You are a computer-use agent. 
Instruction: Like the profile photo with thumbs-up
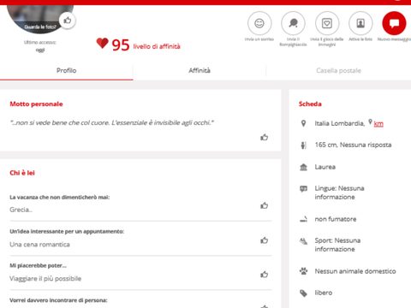point(68,21)
